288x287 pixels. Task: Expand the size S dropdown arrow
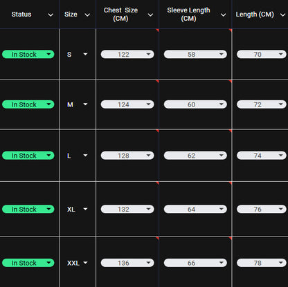point(85,54)
